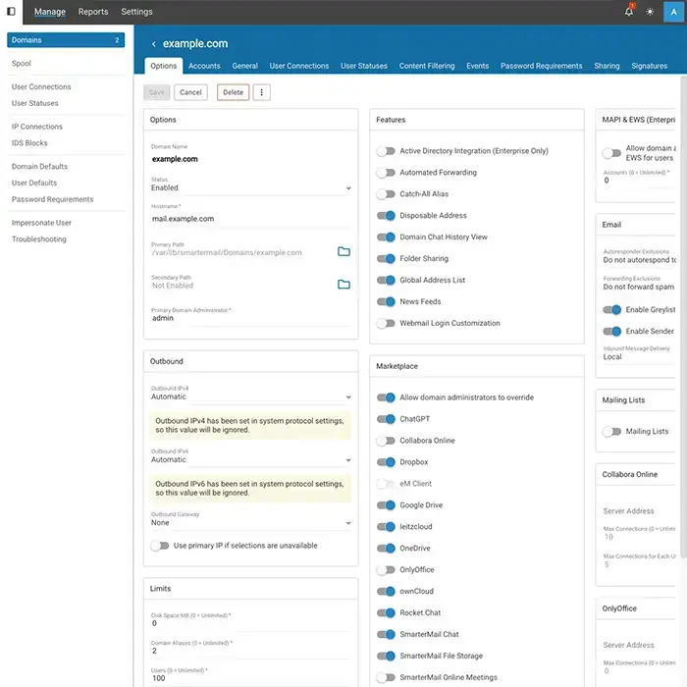The width and height of the screenshot is (687, 687).
Task: Toggle ownCloud integration
Action: (x=386, y=591)
